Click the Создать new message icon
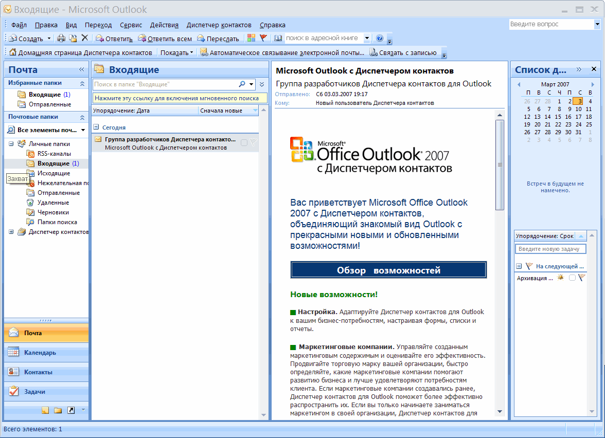Viewport: 605px width, 438px height. click(13, 38)
